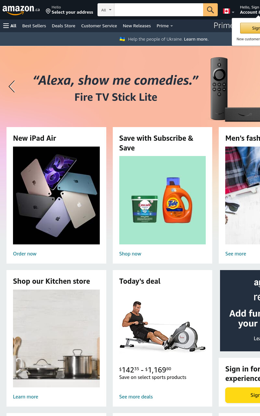
Task: Open the search category All dropdown
Action: click(x=106, y=10)
